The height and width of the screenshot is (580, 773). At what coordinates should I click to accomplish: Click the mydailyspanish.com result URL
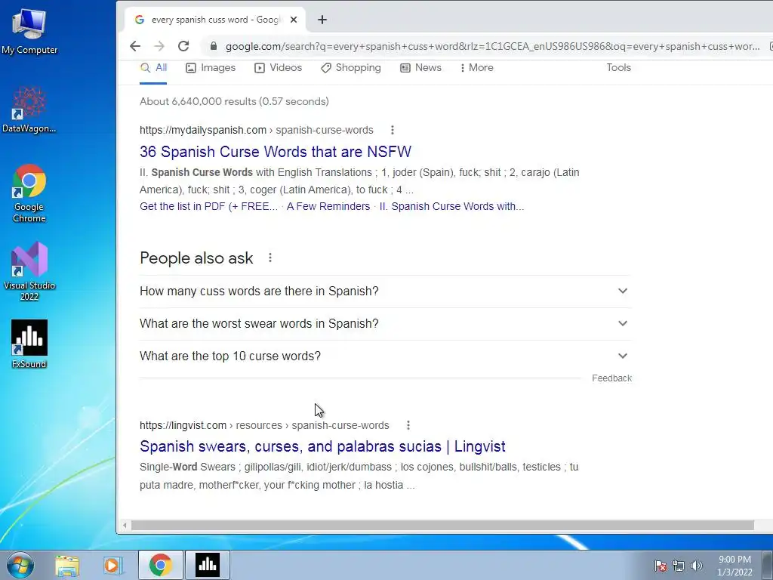pos(257,130)
